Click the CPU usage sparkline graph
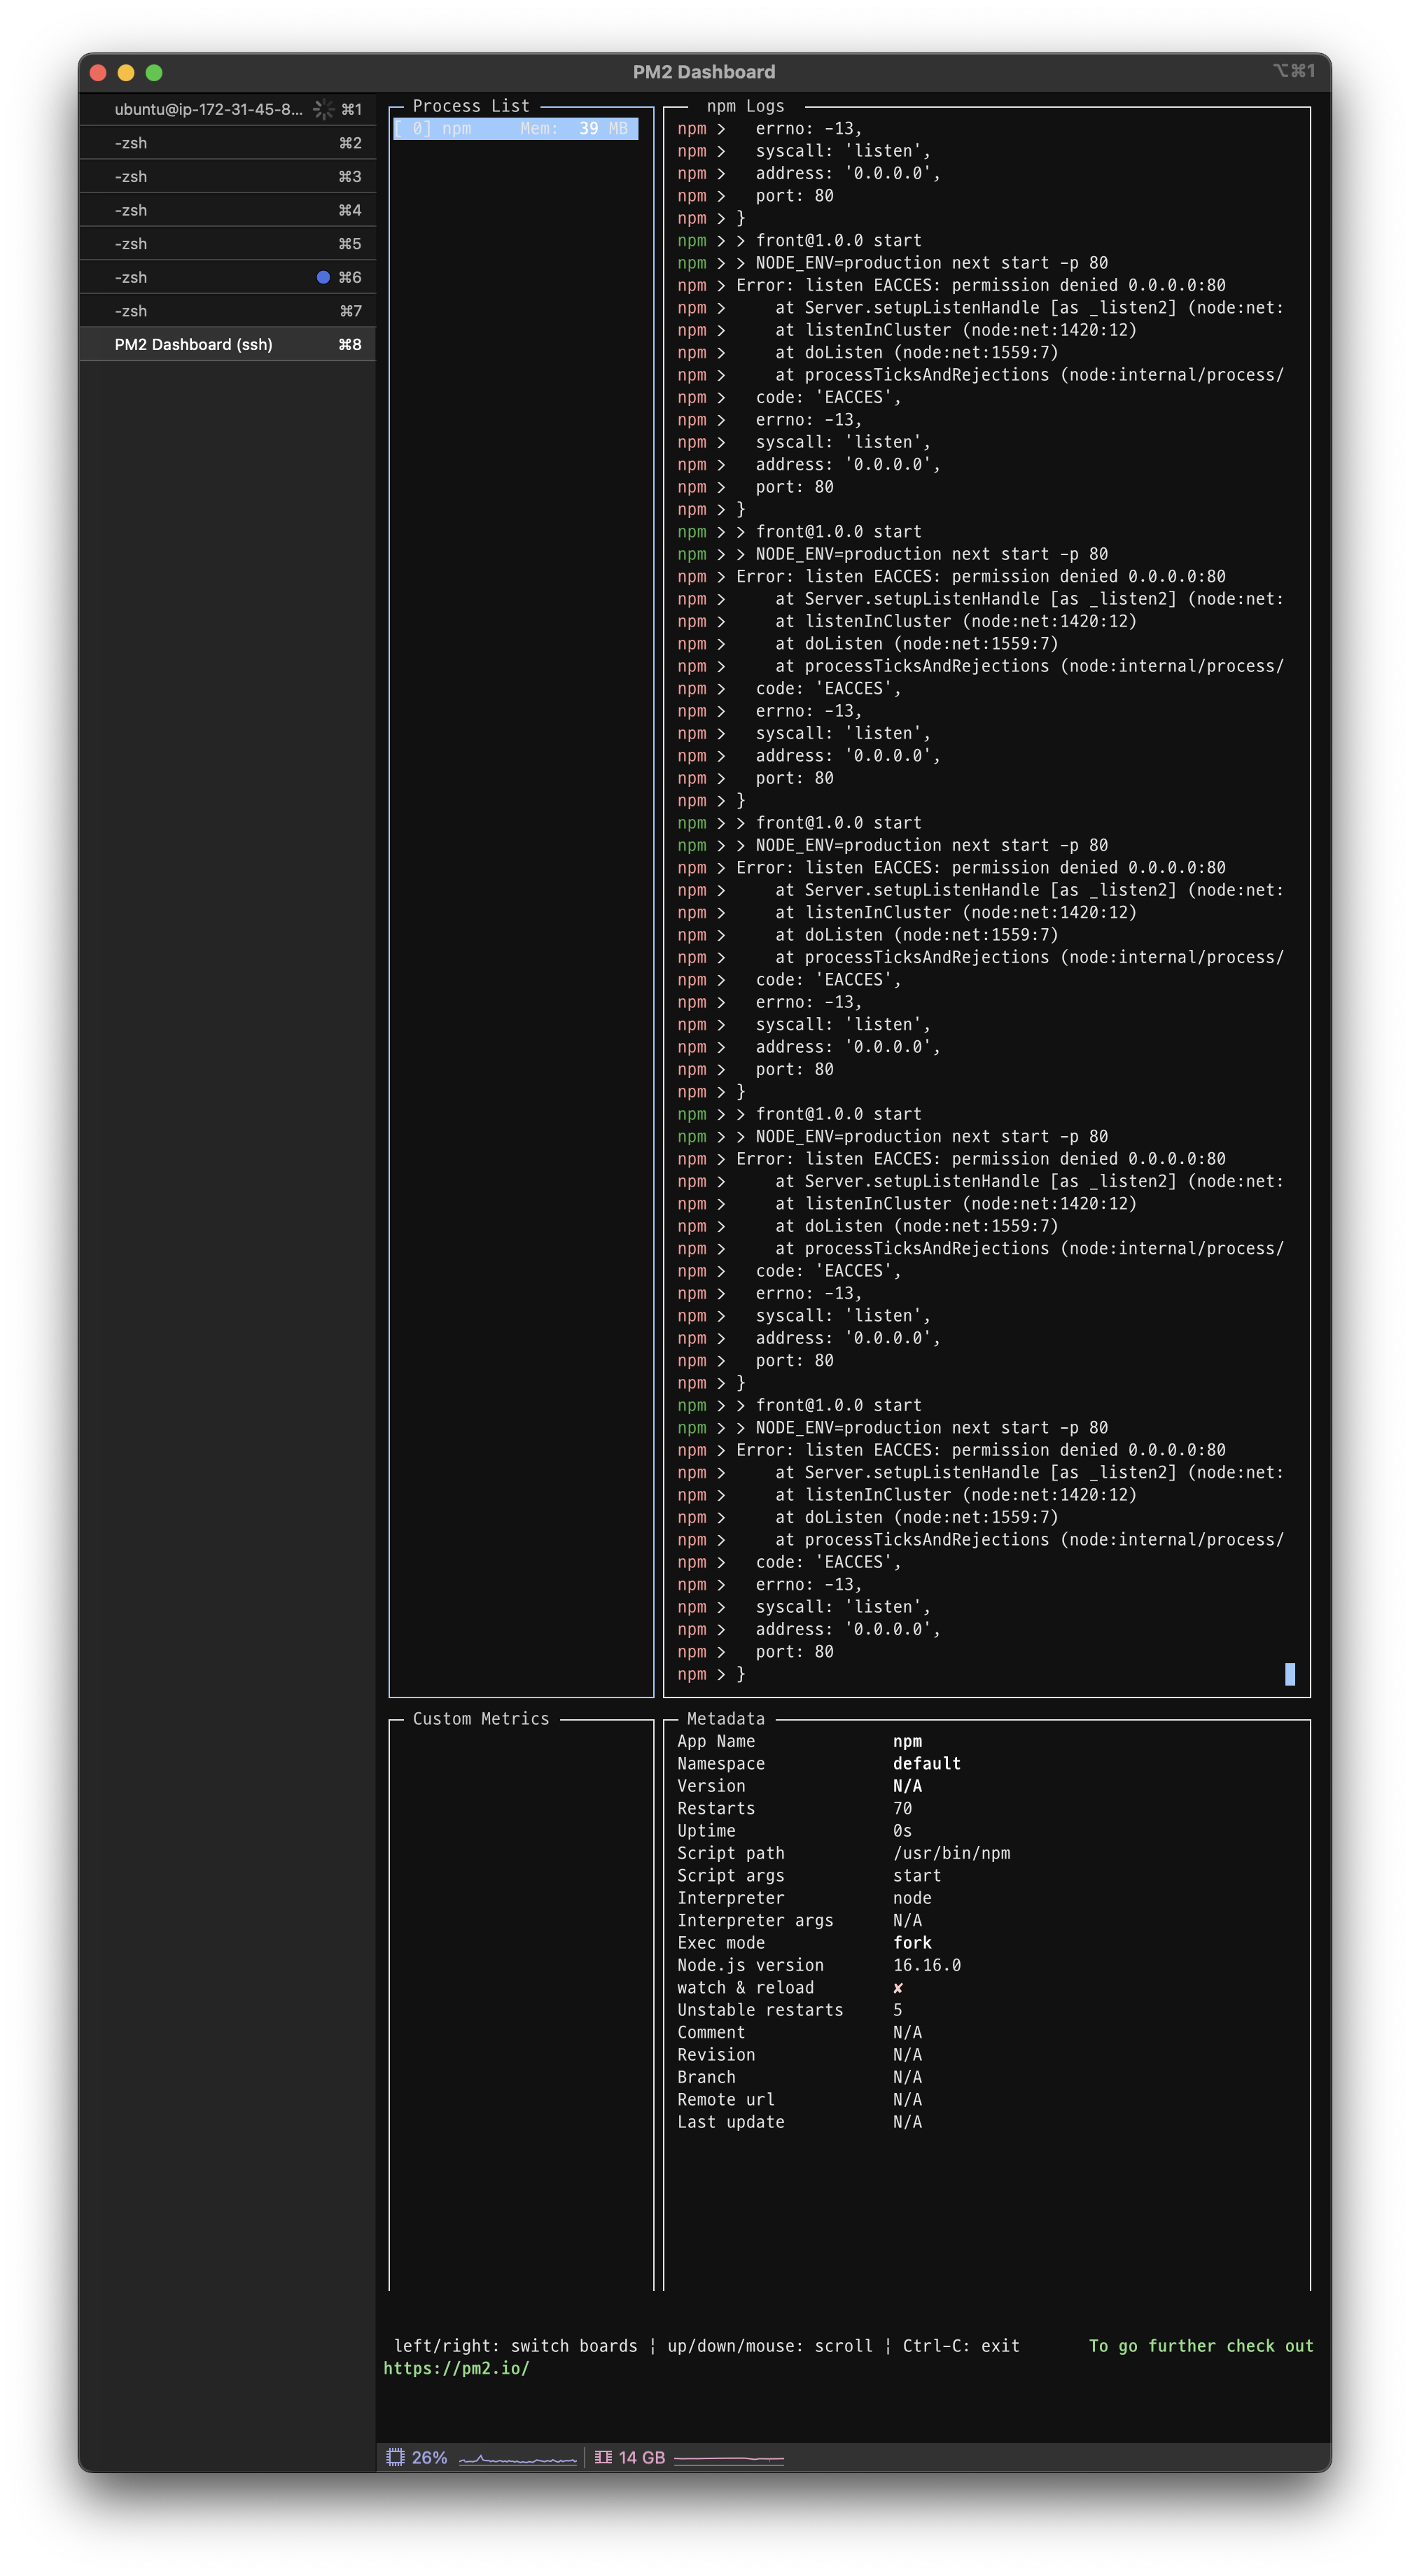Screen dimensions: 1410x2576 tap(517, 2458)
